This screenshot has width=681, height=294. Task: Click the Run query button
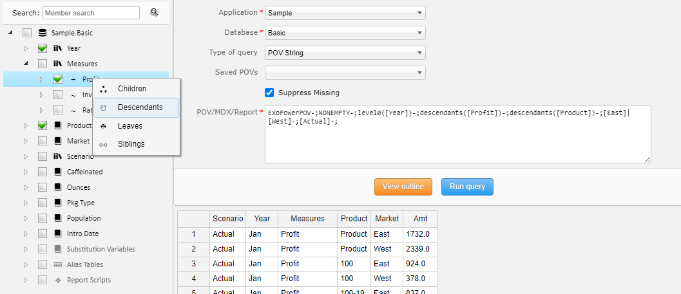click(467, 187)
